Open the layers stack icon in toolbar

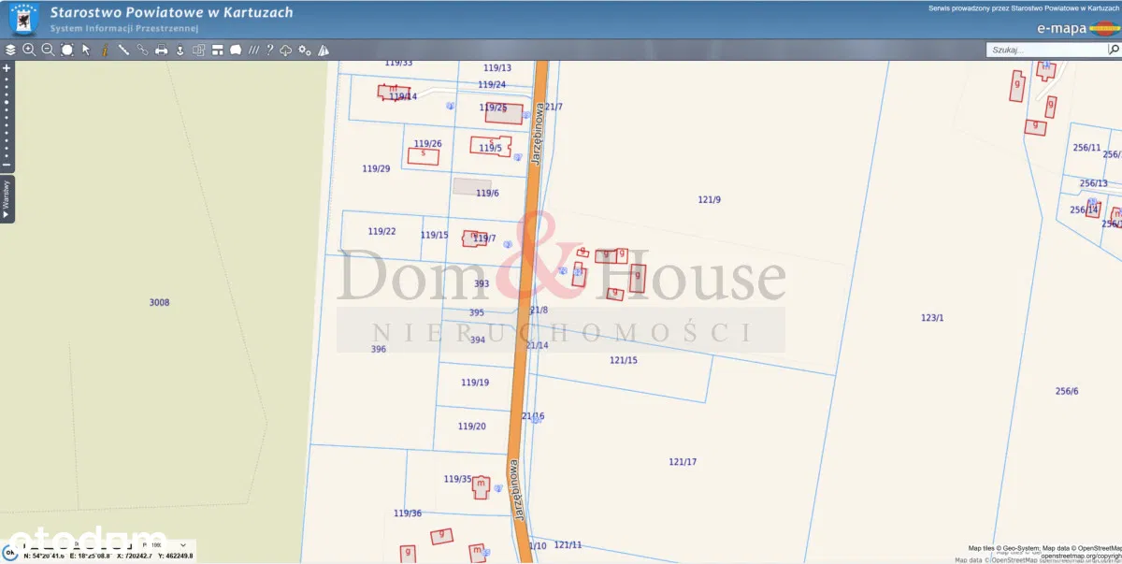coord(10,50)
